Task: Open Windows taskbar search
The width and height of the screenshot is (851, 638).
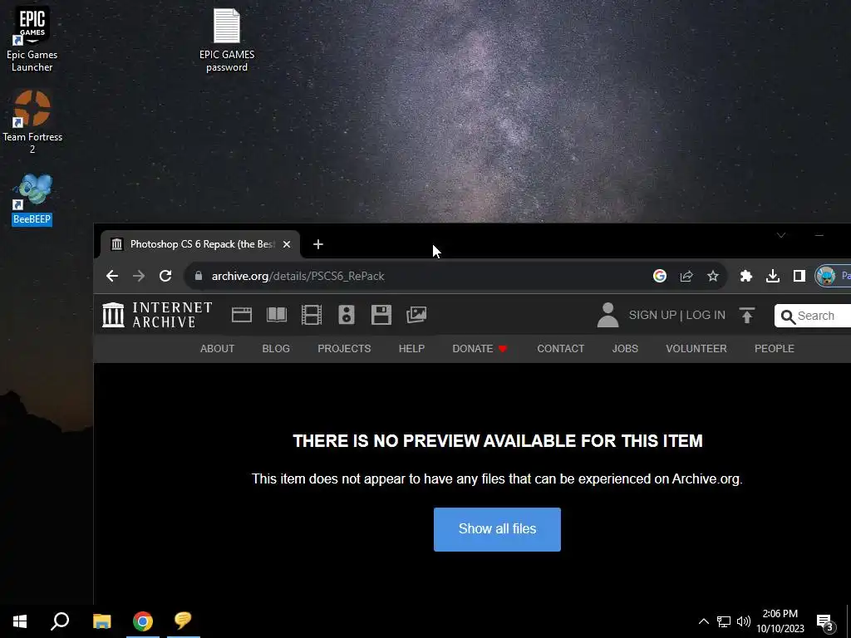Action: 60,621
